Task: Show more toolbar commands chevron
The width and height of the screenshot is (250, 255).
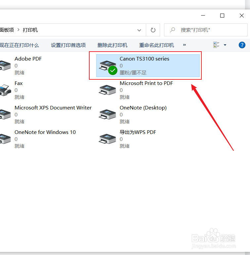Action: pyautogui.click(x=184, y=45)
